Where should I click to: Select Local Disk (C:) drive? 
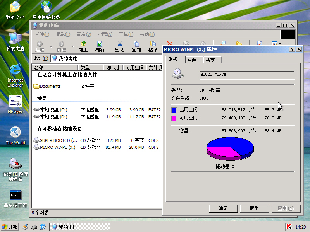[50, 110]
